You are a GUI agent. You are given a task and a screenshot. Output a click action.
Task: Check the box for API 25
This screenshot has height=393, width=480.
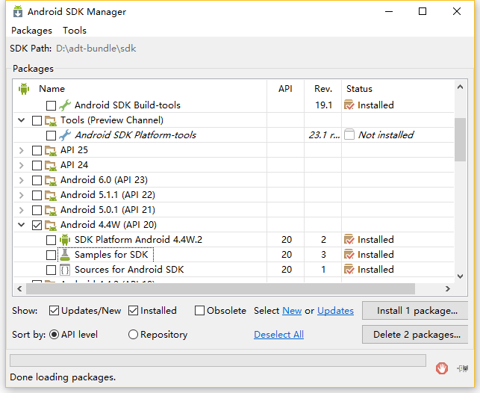(x=37, y=150)
